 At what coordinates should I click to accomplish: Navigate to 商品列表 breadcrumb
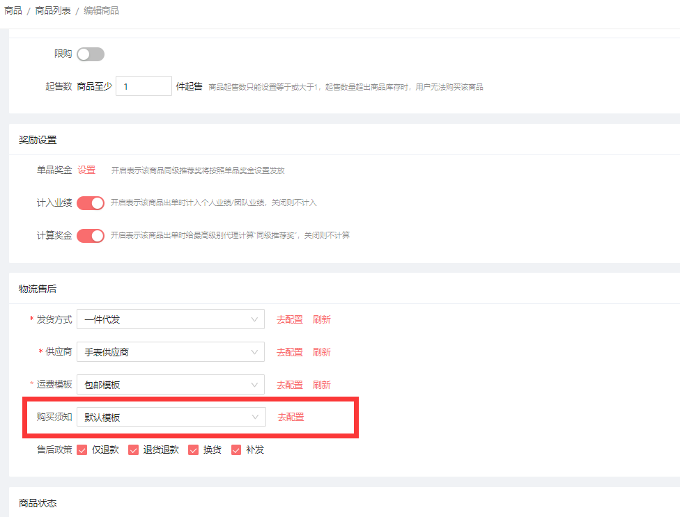coord(53,10)
